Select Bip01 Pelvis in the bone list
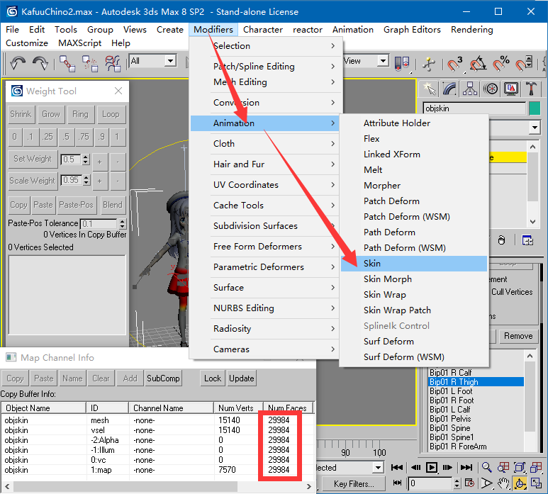Image resolution: width=548 pixels, height=494 pixels. pos(476,419)
